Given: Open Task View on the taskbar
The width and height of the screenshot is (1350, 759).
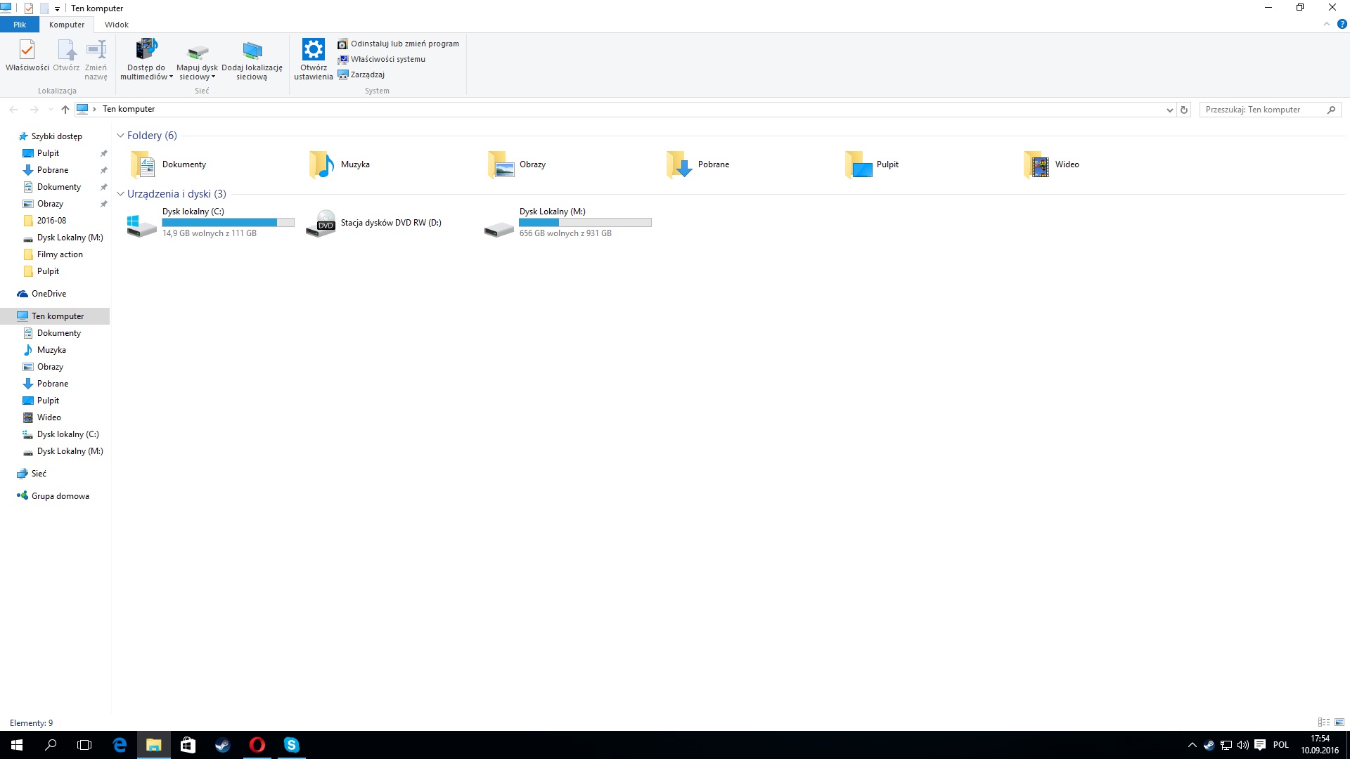Looking at the screenshot, I should click(84, 745).
